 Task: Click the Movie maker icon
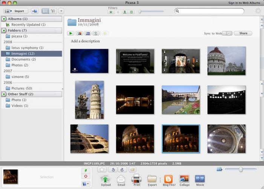point(200,179)
